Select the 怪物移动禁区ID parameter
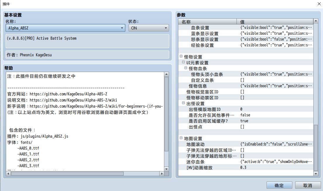 click(x=246, y=97)
